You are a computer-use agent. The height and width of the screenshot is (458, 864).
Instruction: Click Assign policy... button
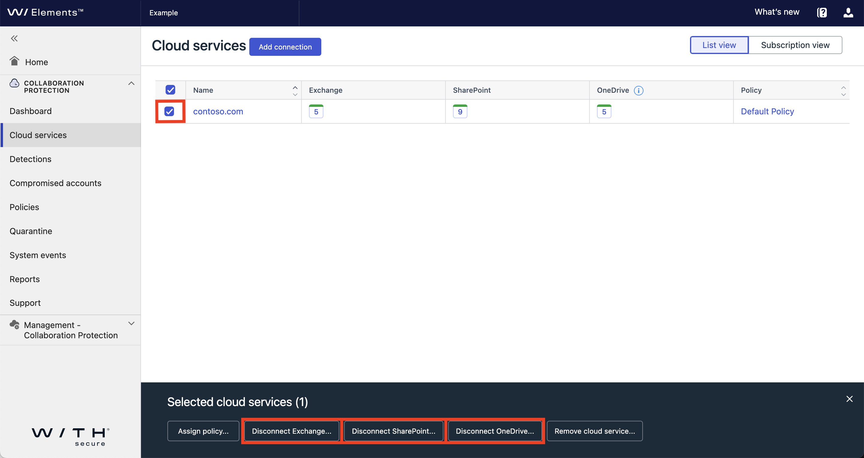tap(203, 431)
